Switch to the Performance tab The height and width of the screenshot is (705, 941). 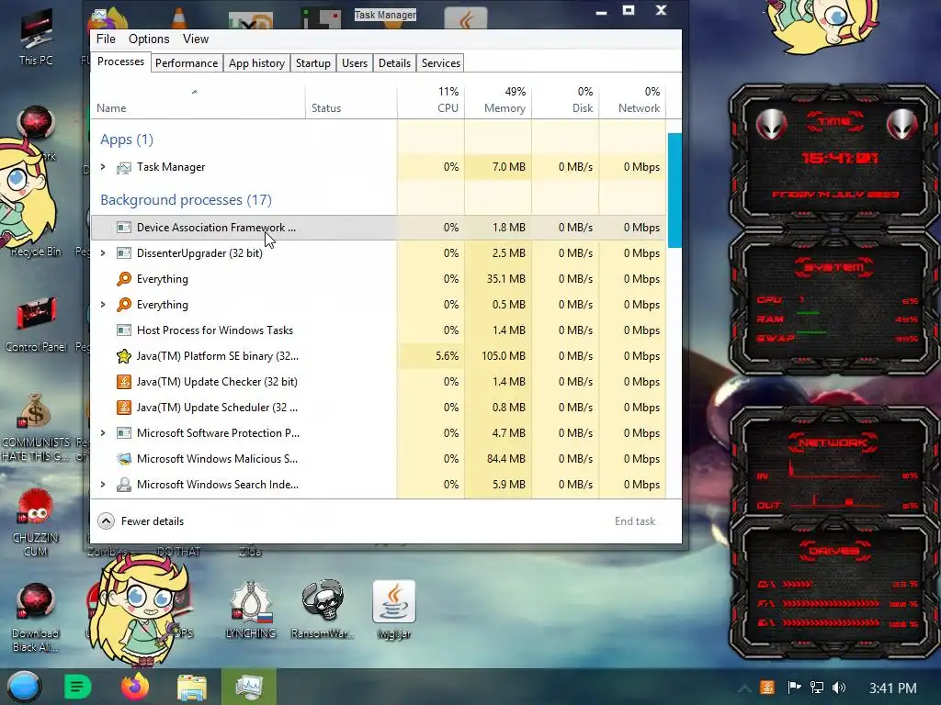click(x=187, y=63)
